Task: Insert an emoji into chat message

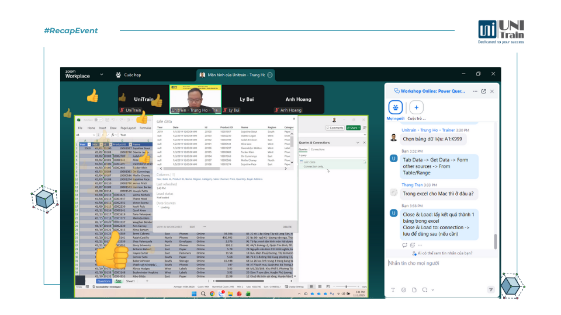Action: [x=404, y=290]
